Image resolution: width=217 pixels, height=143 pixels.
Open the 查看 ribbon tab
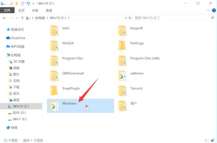[49, 10]
